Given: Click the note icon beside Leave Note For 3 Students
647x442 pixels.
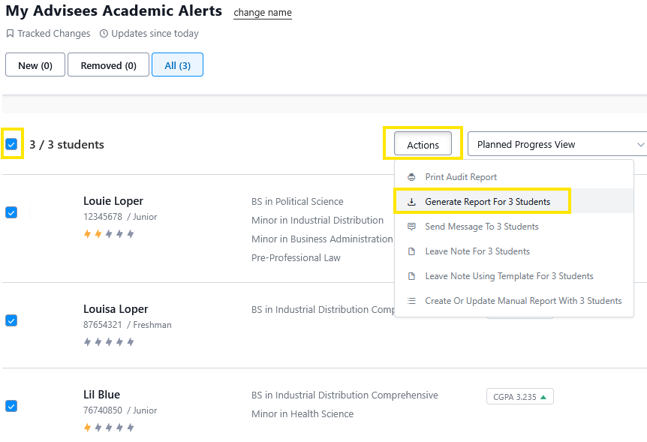Looking at the screenshot, I should 411,251.
